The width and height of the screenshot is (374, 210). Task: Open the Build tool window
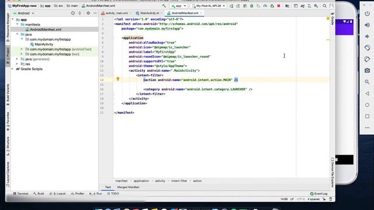(x=39, y=194)
